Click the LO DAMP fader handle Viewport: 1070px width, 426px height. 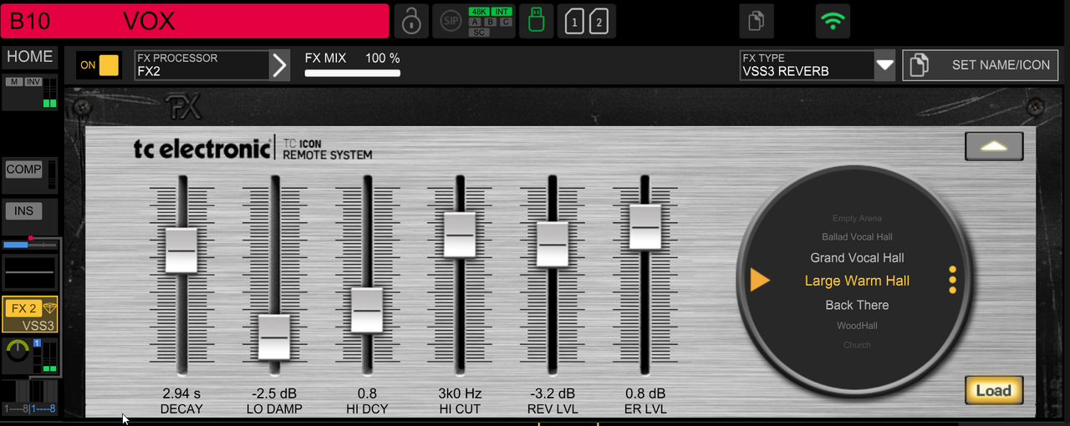[274, 337]
